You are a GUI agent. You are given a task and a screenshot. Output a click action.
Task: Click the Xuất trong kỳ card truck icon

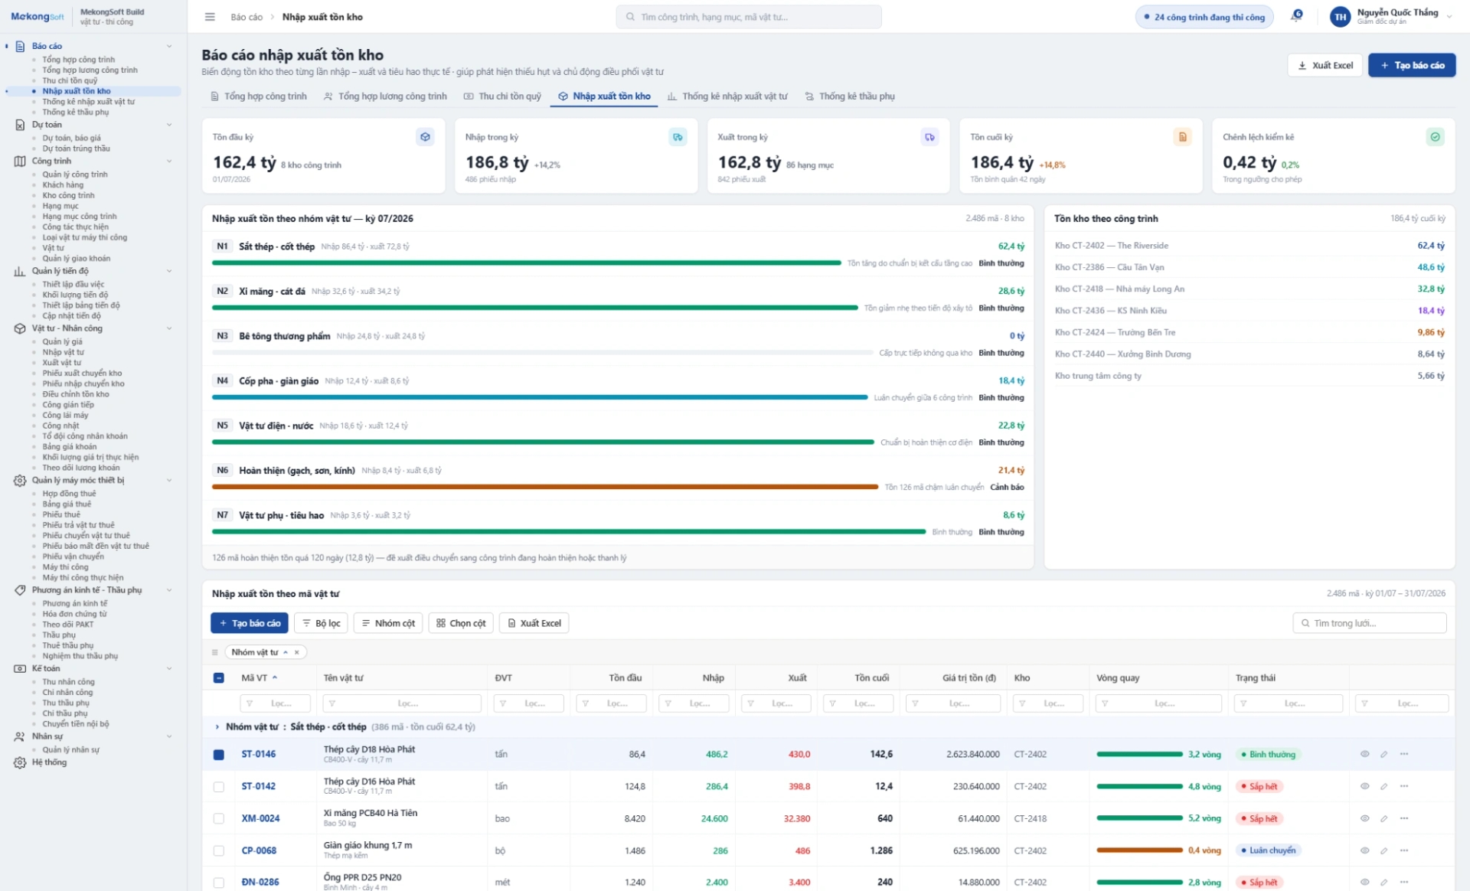[929, 137]
